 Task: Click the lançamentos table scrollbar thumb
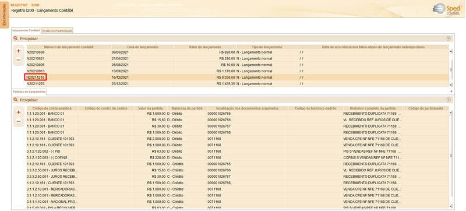point(451,70)
